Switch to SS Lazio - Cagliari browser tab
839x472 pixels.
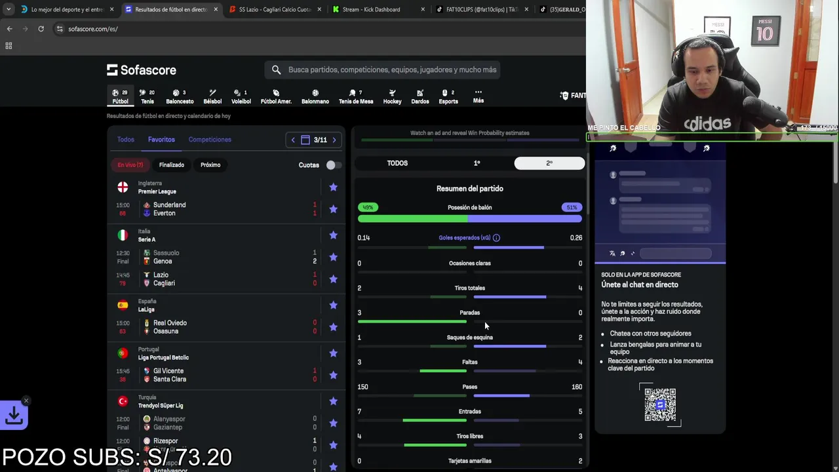pos(275,9)
